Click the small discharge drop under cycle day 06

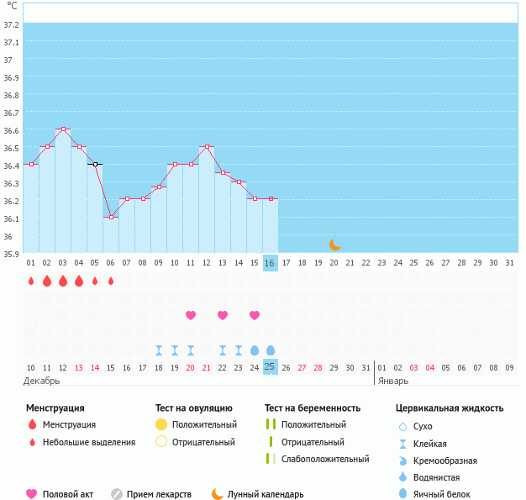[x=111, y=281]
